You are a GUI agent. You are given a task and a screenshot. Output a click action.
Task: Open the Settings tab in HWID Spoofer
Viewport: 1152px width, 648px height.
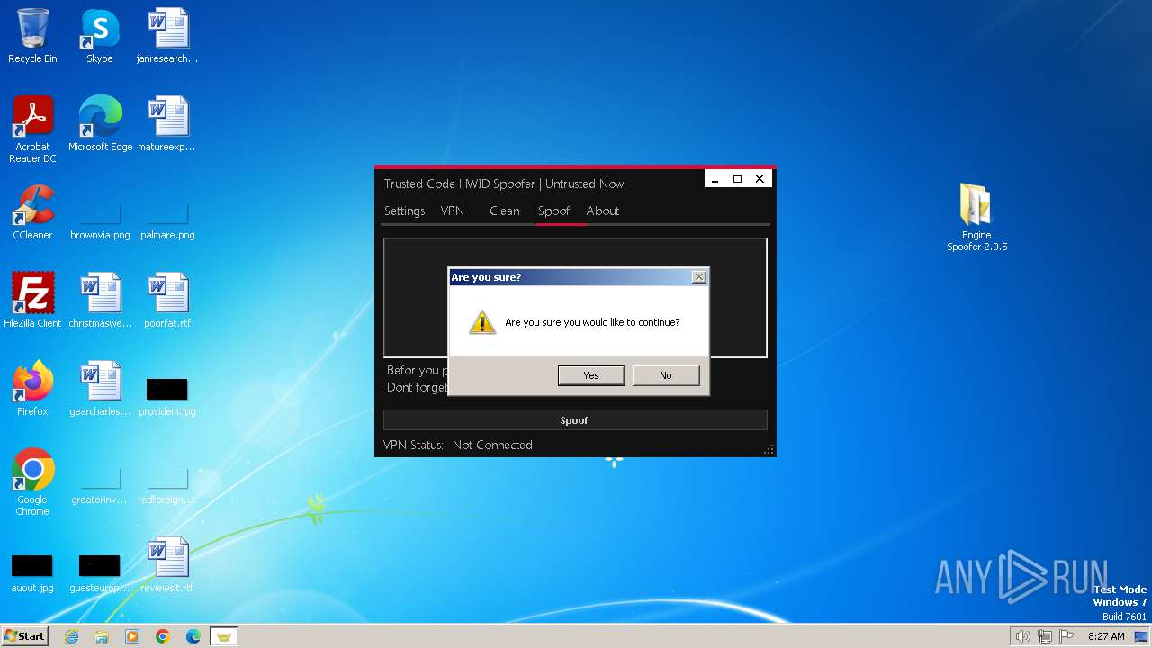(x=404, y=211)
